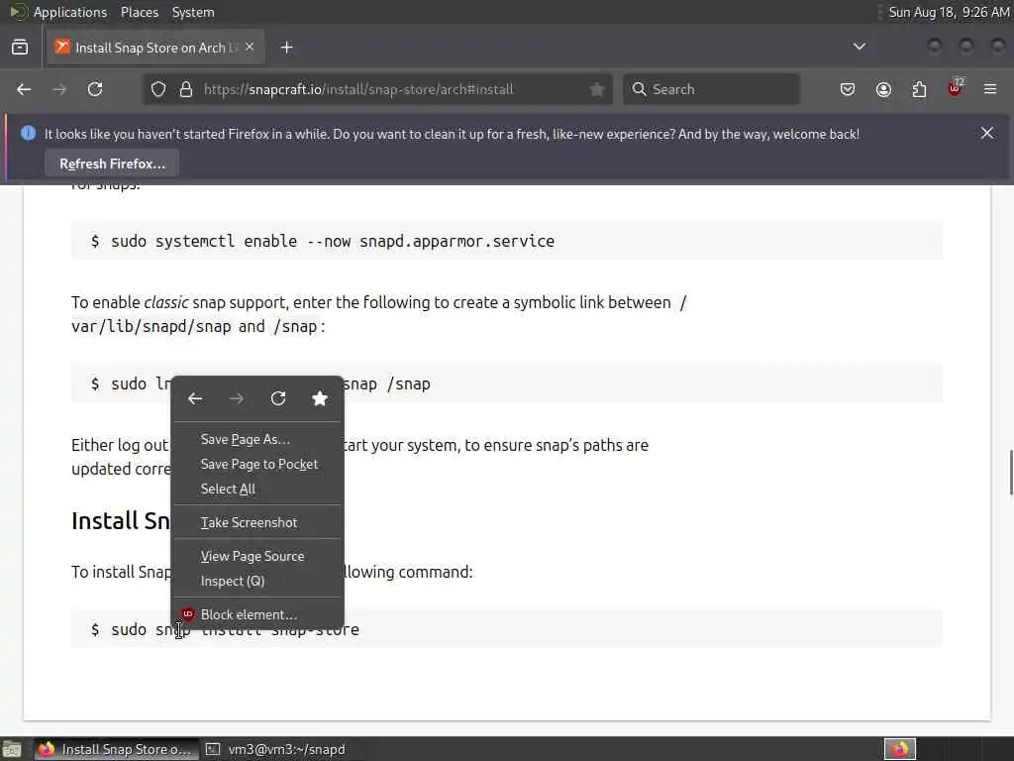Viewport: 1014px width, 761px height.
Task: Click var/lib/snapd/snap path text
Action: coord(151,326)
